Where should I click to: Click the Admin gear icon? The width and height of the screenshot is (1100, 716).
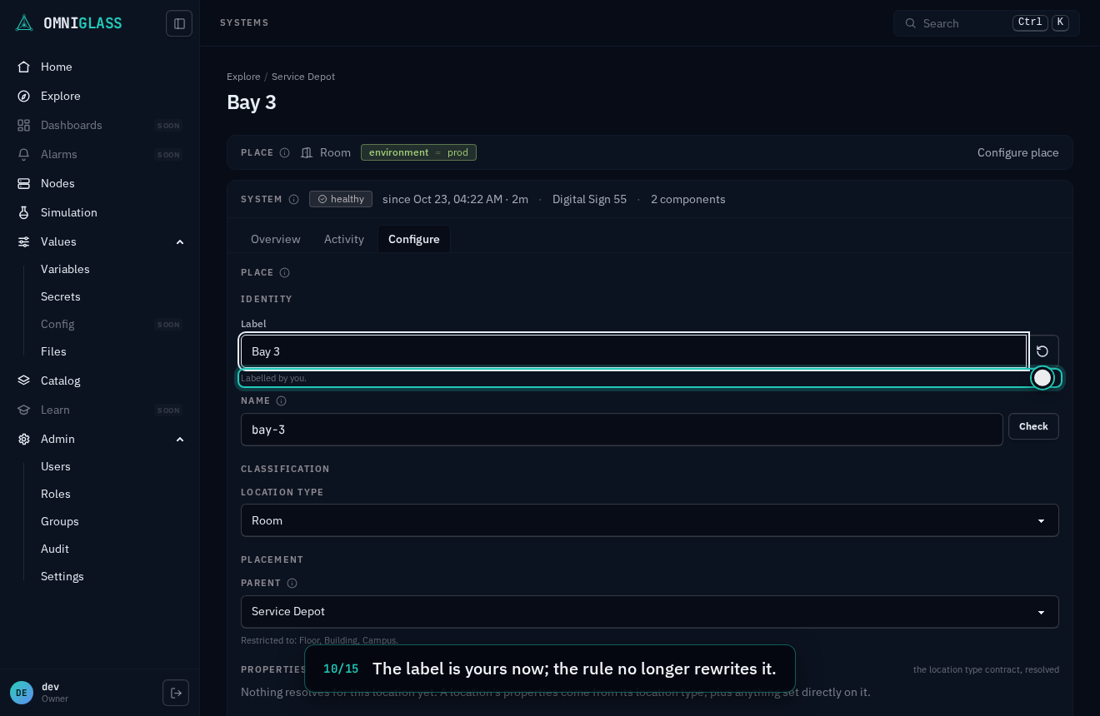(x=24, y=439)
